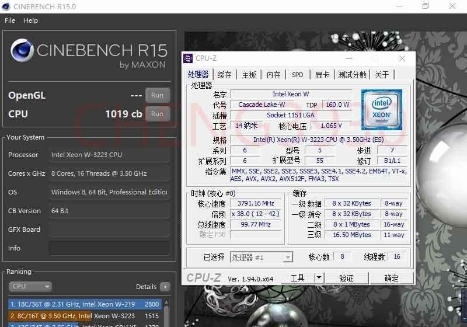
Task: Switch to the 測試分數 tab in CPU-Z
Action: point(352,75)
